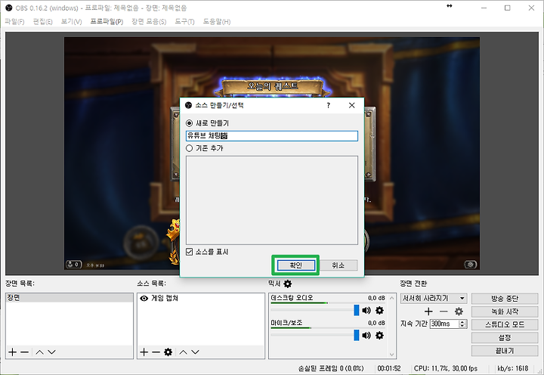Select the 장면 scene in scene list
This screenshot has width=544, height=375.
(70, 298)
